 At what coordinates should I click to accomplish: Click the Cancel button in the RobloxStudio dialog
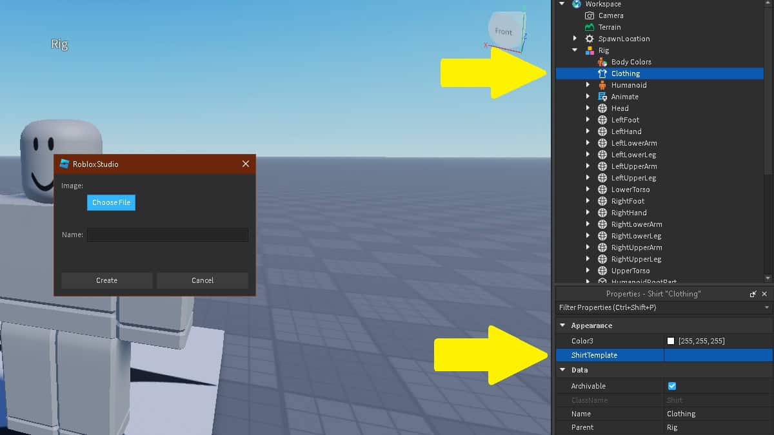click(x=203, y=280)
